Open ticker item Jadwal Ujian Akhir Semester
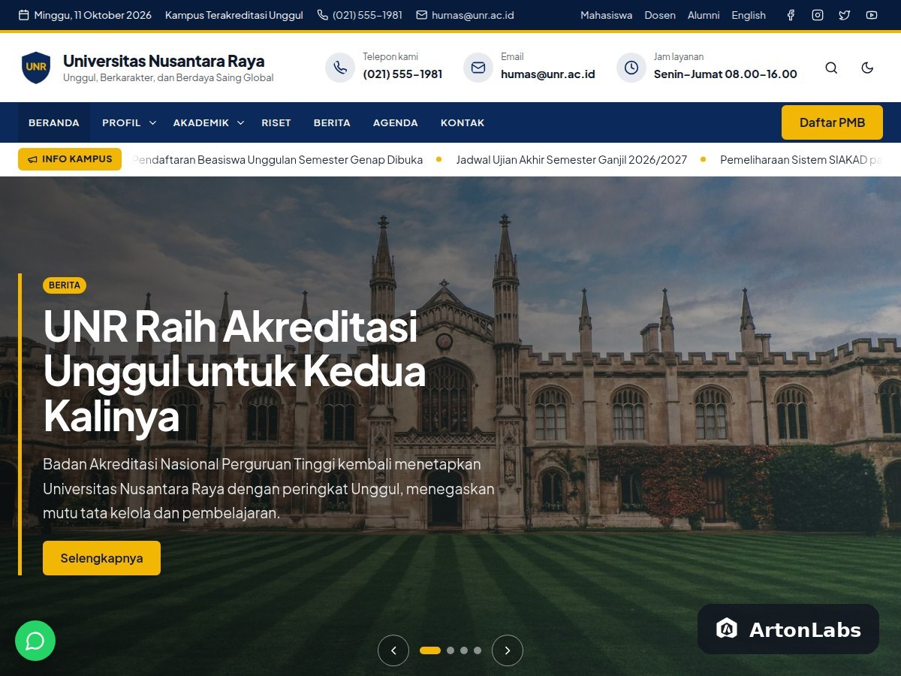 click(x=571, y=159)
